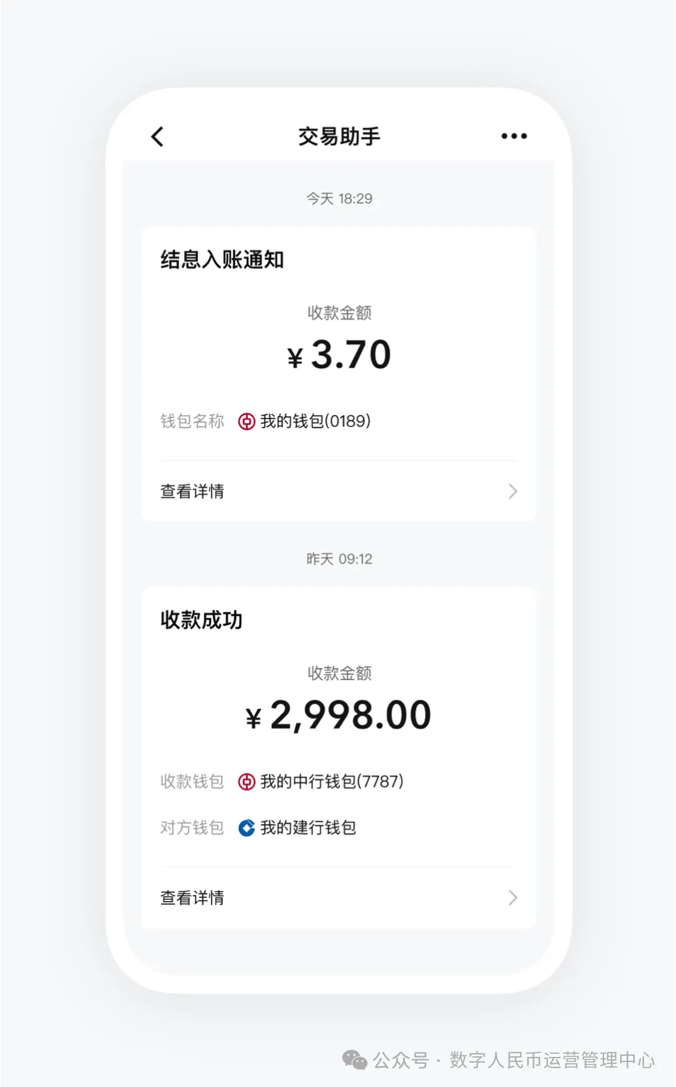This screenshot has width=676, height=1087.
Task: Open the three-dot more options menu
Action: pyautogui.click(x=514, y=137)
